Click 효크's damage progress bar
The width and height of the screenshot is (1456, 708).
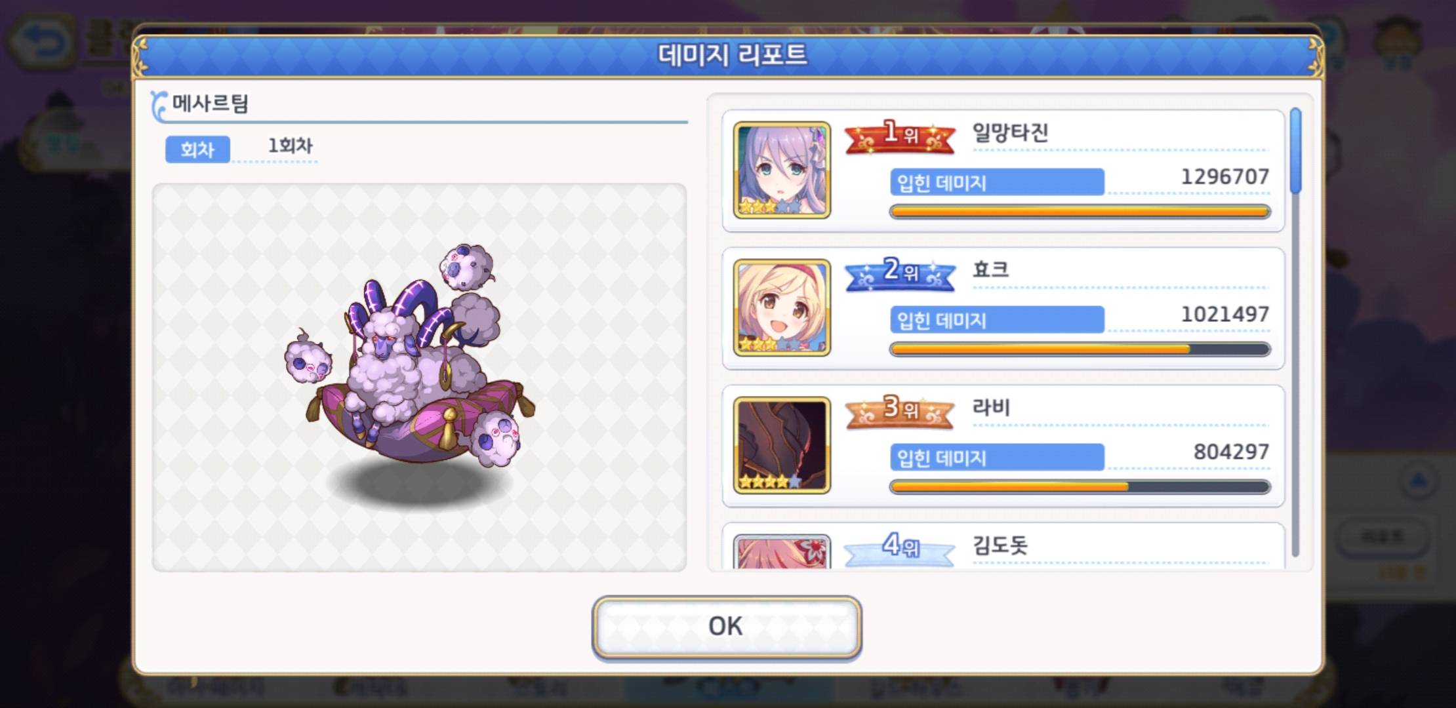tap(1080, 349)
